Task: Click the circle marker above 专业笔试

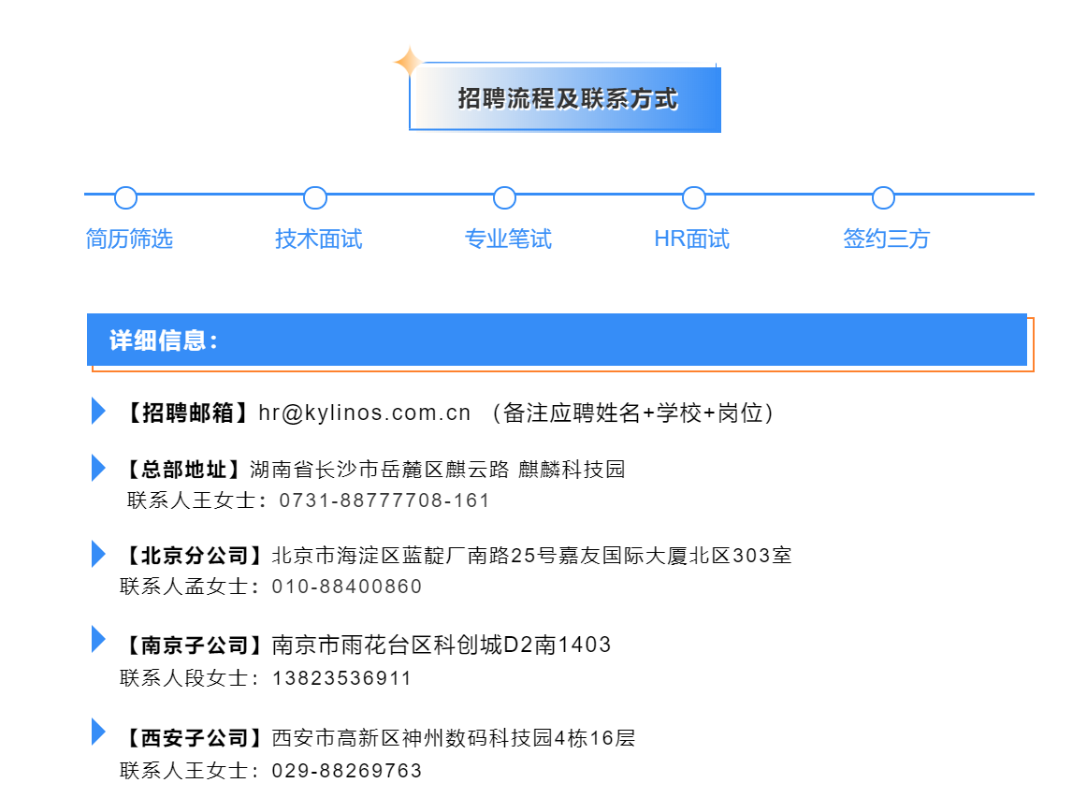Action: 504,197
